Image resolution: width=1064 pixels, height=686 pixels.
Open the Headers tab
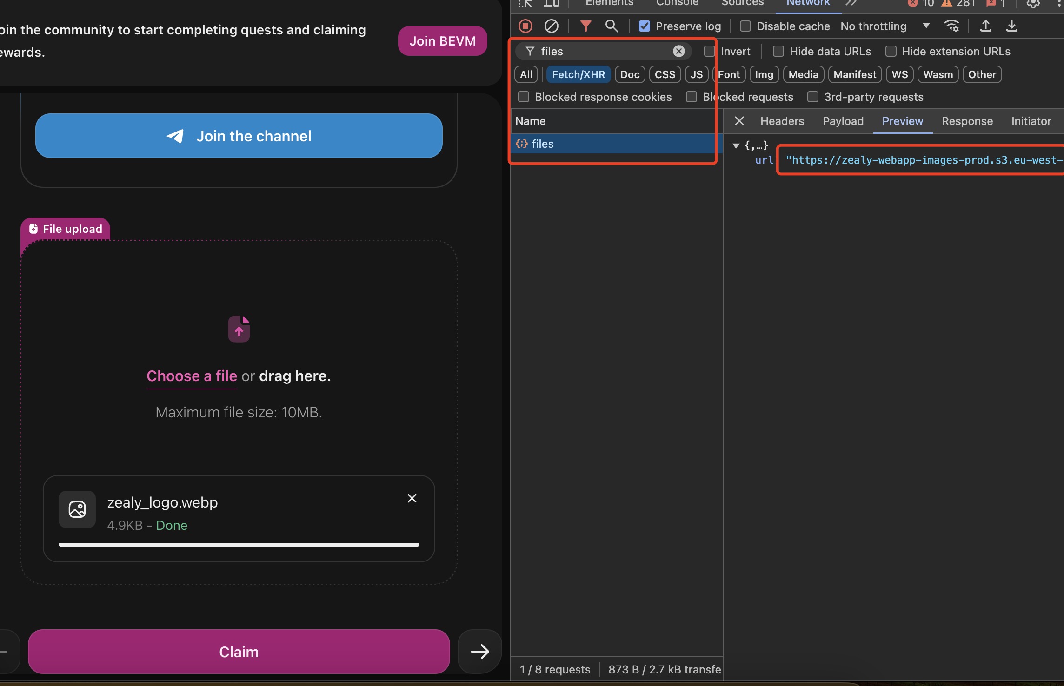782,121
